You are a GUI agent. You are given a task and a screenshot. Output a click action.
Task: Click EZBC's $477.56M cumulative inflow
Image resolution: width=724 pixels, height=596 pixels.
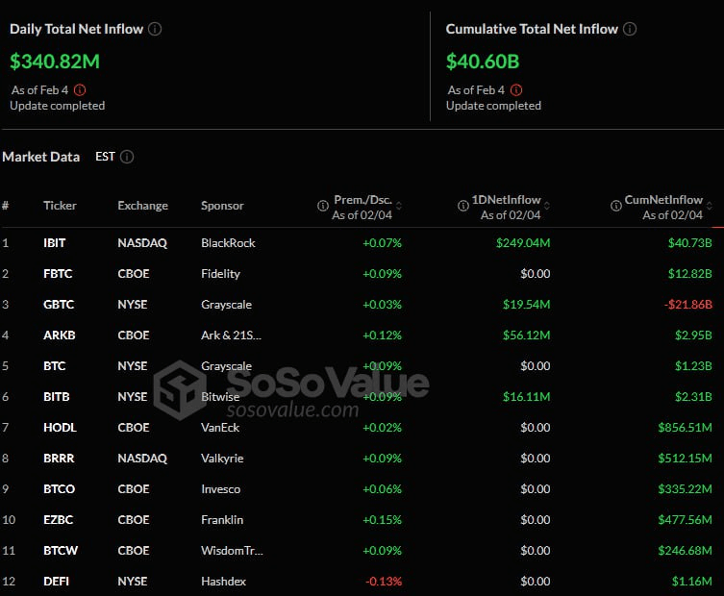tap(685, 520)
